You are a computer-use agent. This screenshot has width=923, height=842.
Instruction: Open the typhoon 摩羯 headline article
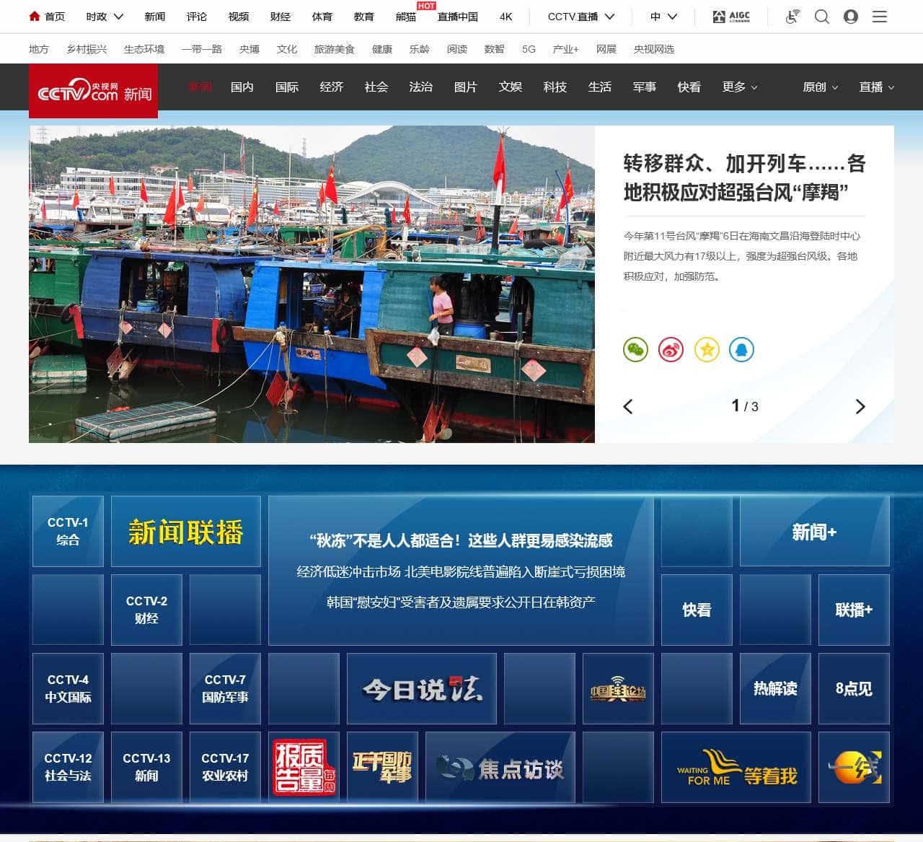coord(743,177)
